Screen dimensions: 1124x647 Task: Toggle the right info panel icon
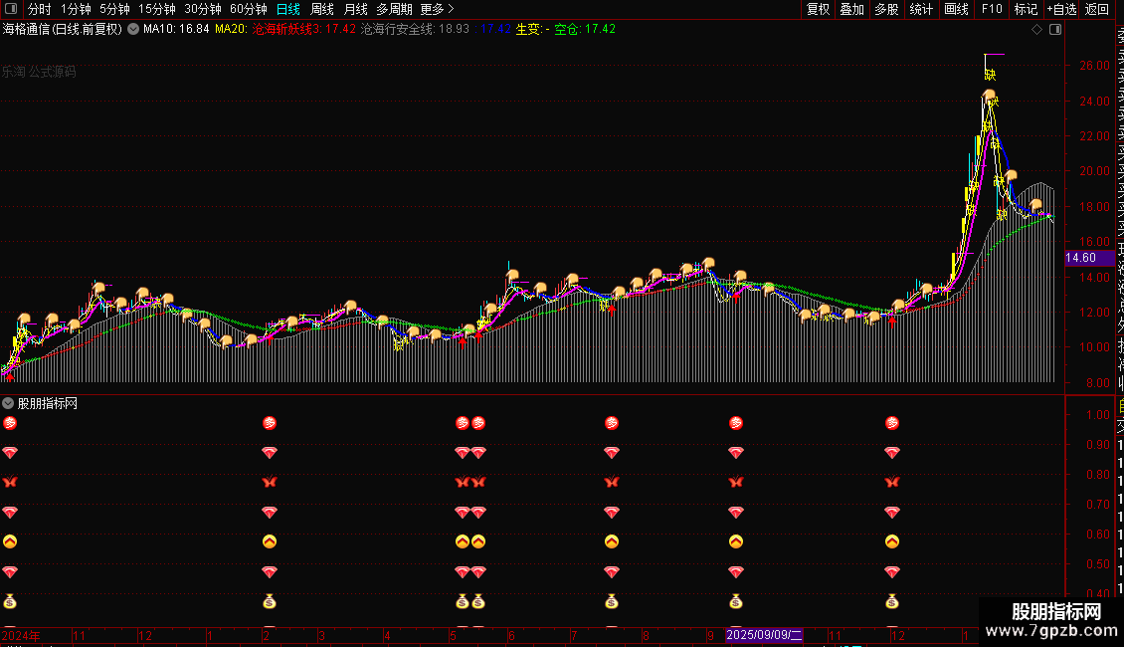click(1055, 30)
